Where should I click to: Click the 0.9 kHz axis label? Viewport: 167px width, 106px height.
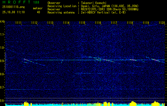coord(2,61)
